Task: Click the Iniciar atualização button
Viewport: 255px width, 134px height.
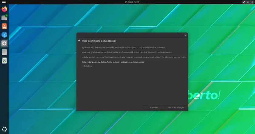Action: click(176, 108)
